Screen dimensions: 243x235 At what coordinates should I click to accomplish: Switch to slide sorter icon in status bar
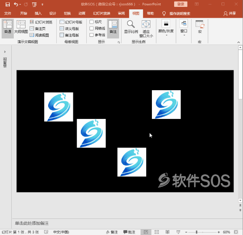click(157, 232)
